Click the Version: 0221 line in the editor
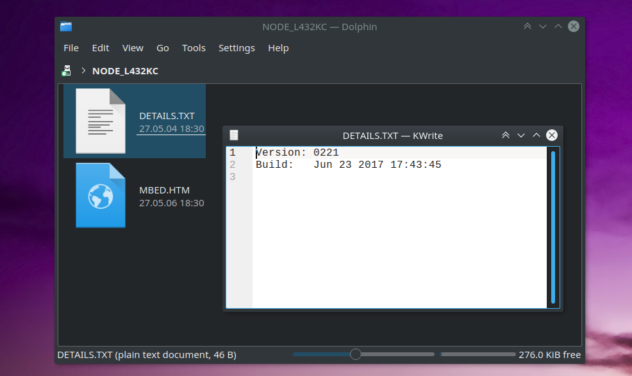Viewport: 632px width, 376px height. pyautogui.click(x=297, y=152)
